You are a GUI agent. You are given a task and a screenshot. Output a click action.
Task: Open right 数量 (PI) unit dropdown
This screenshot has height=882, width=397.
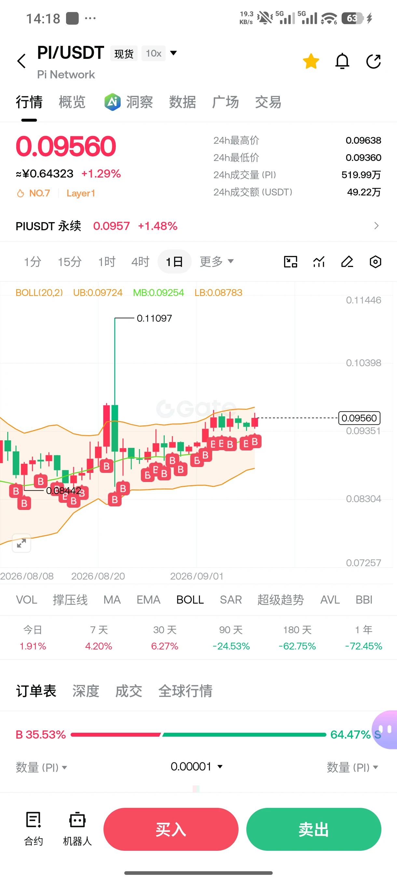[352, 767]
